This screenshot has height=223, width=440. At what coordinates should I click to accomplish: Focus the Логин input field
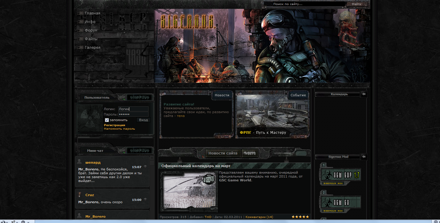(x=133, y=109)
